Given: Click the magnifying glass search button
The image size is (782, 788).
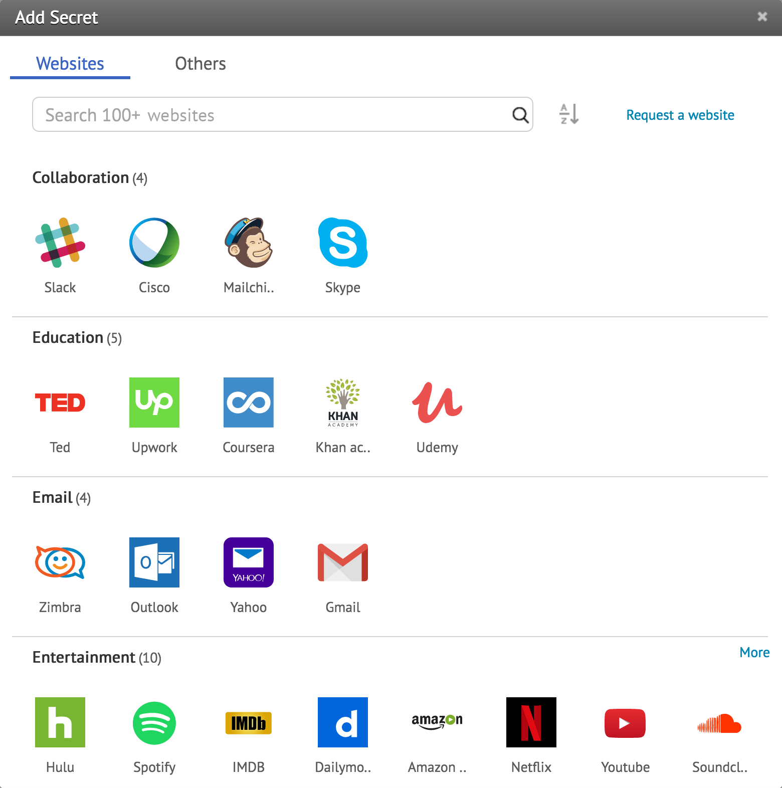Looking at the screenshot, I should pyautogui.click(x=520, y=115).
